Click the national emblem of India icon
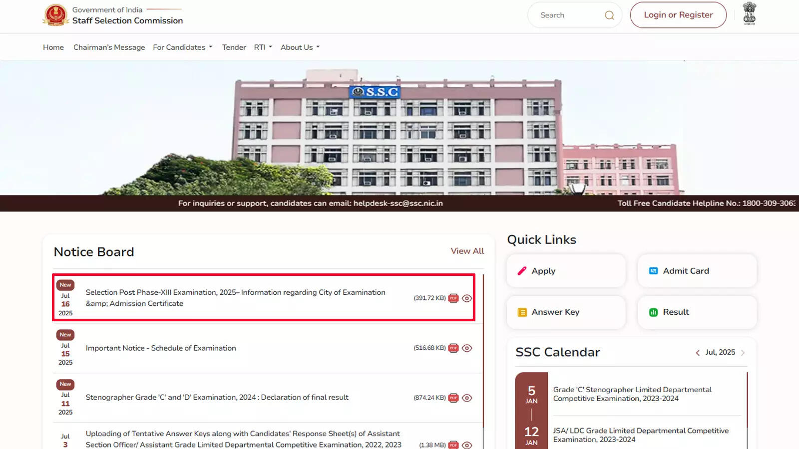The image size is (799, 449). pyautogui.click(x=749, y=13)
